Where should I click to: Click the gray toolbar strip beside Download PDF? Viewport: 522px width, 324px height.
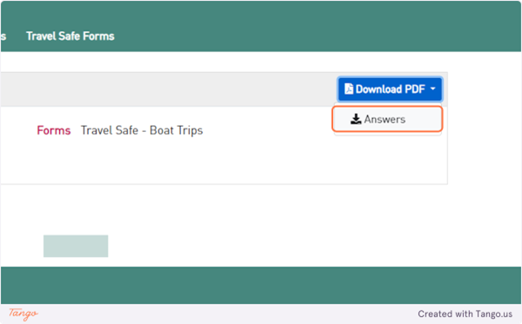click(x=166, y=89)
